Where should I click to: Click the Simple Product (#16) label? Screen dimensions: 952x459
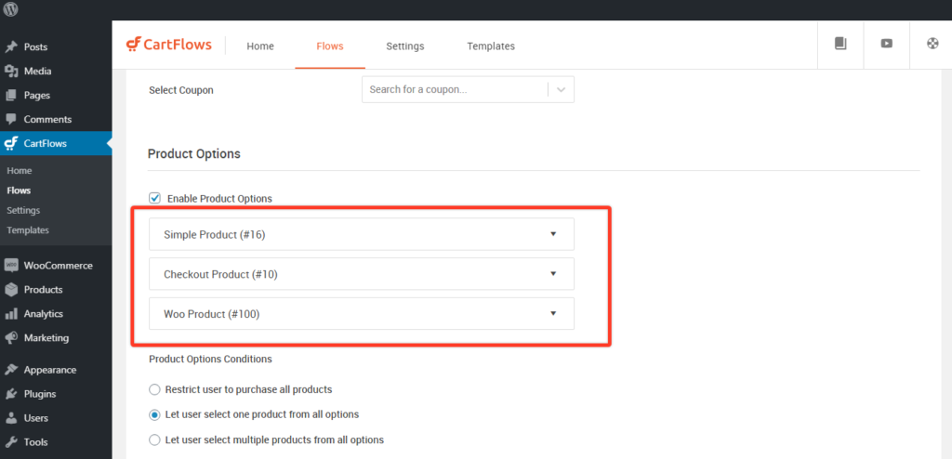pos(215,234)
